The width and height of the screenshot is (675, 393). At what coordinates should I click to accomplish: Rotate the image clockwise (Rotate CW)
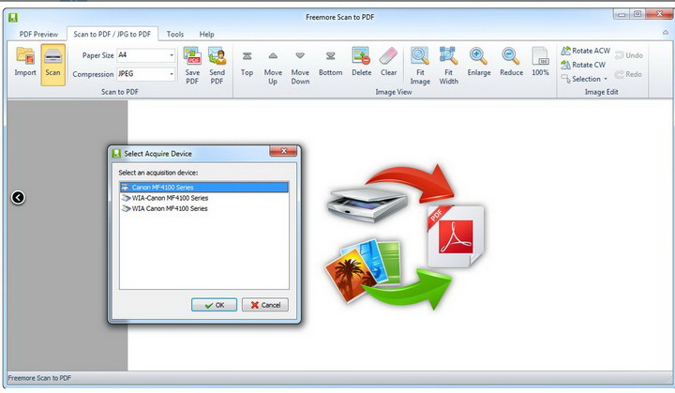point(583,65)
